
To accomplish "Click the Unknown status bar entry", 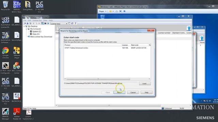I will pos(167,108).
